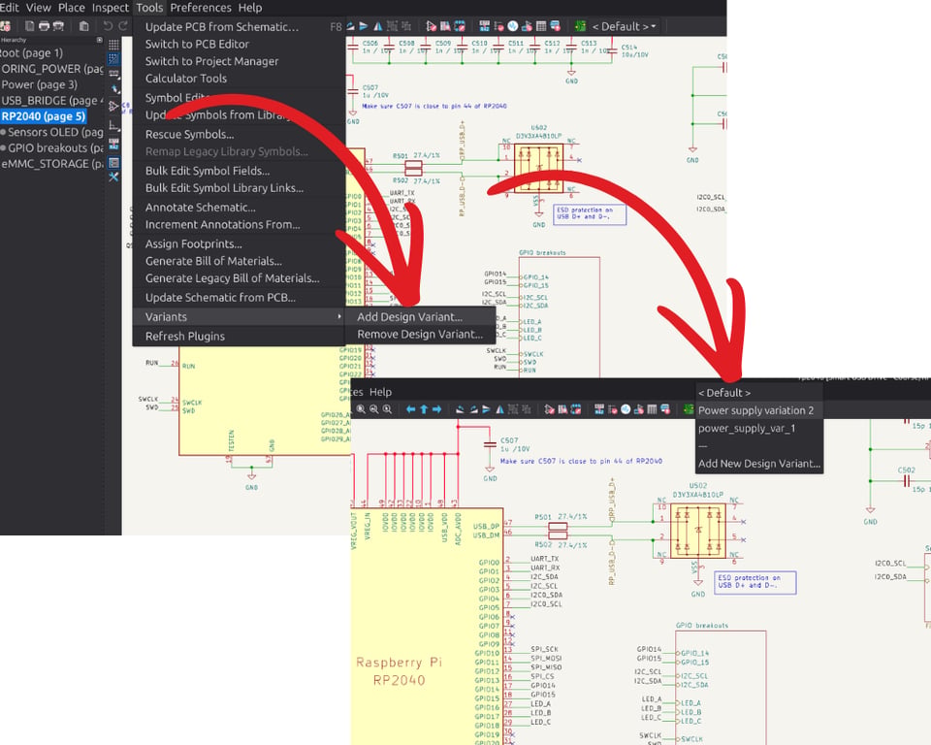
Task: Navigate forward arrow in lower window toolbar
Action: pos(437,409)
